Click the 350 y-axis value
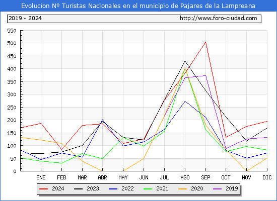277x201 pixels. pyautogui.click(x=12, y=82)
